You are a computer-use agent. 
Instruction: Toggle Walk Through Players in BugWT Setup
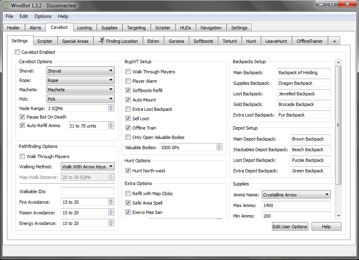coord(129,72)
